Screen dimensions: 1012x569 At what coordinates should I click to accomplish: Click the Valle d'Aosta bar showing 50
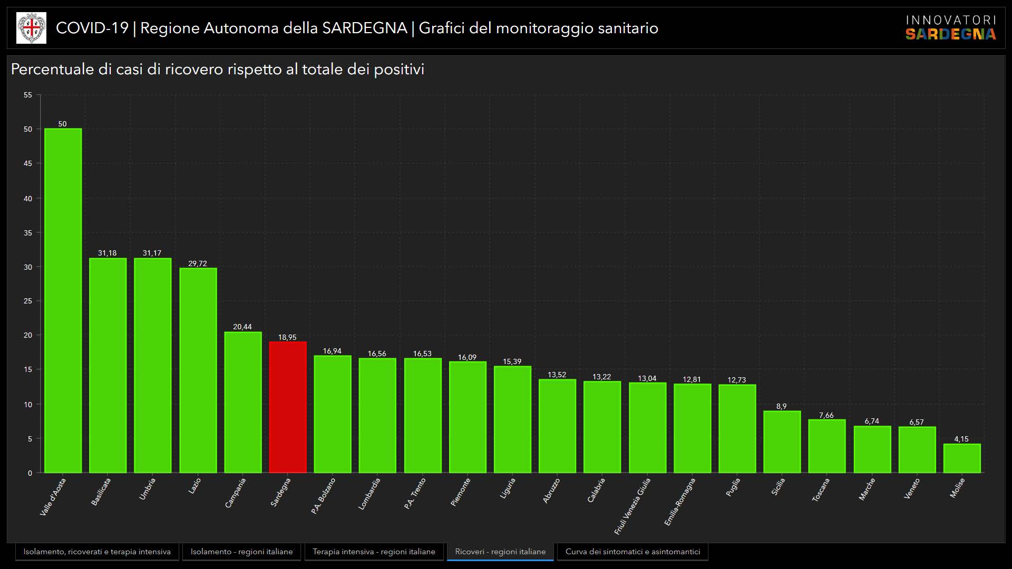click(63, 300)
